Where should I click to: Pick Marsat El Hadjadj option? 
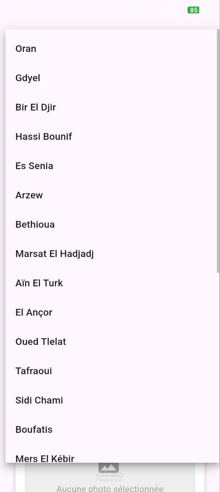point(112,254)
